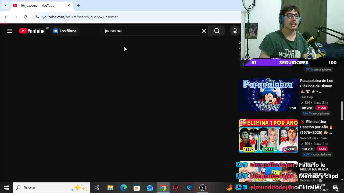Go to YouTube home via the logo
This screenshot has width=344, height=193.
[x=32, y=31]
